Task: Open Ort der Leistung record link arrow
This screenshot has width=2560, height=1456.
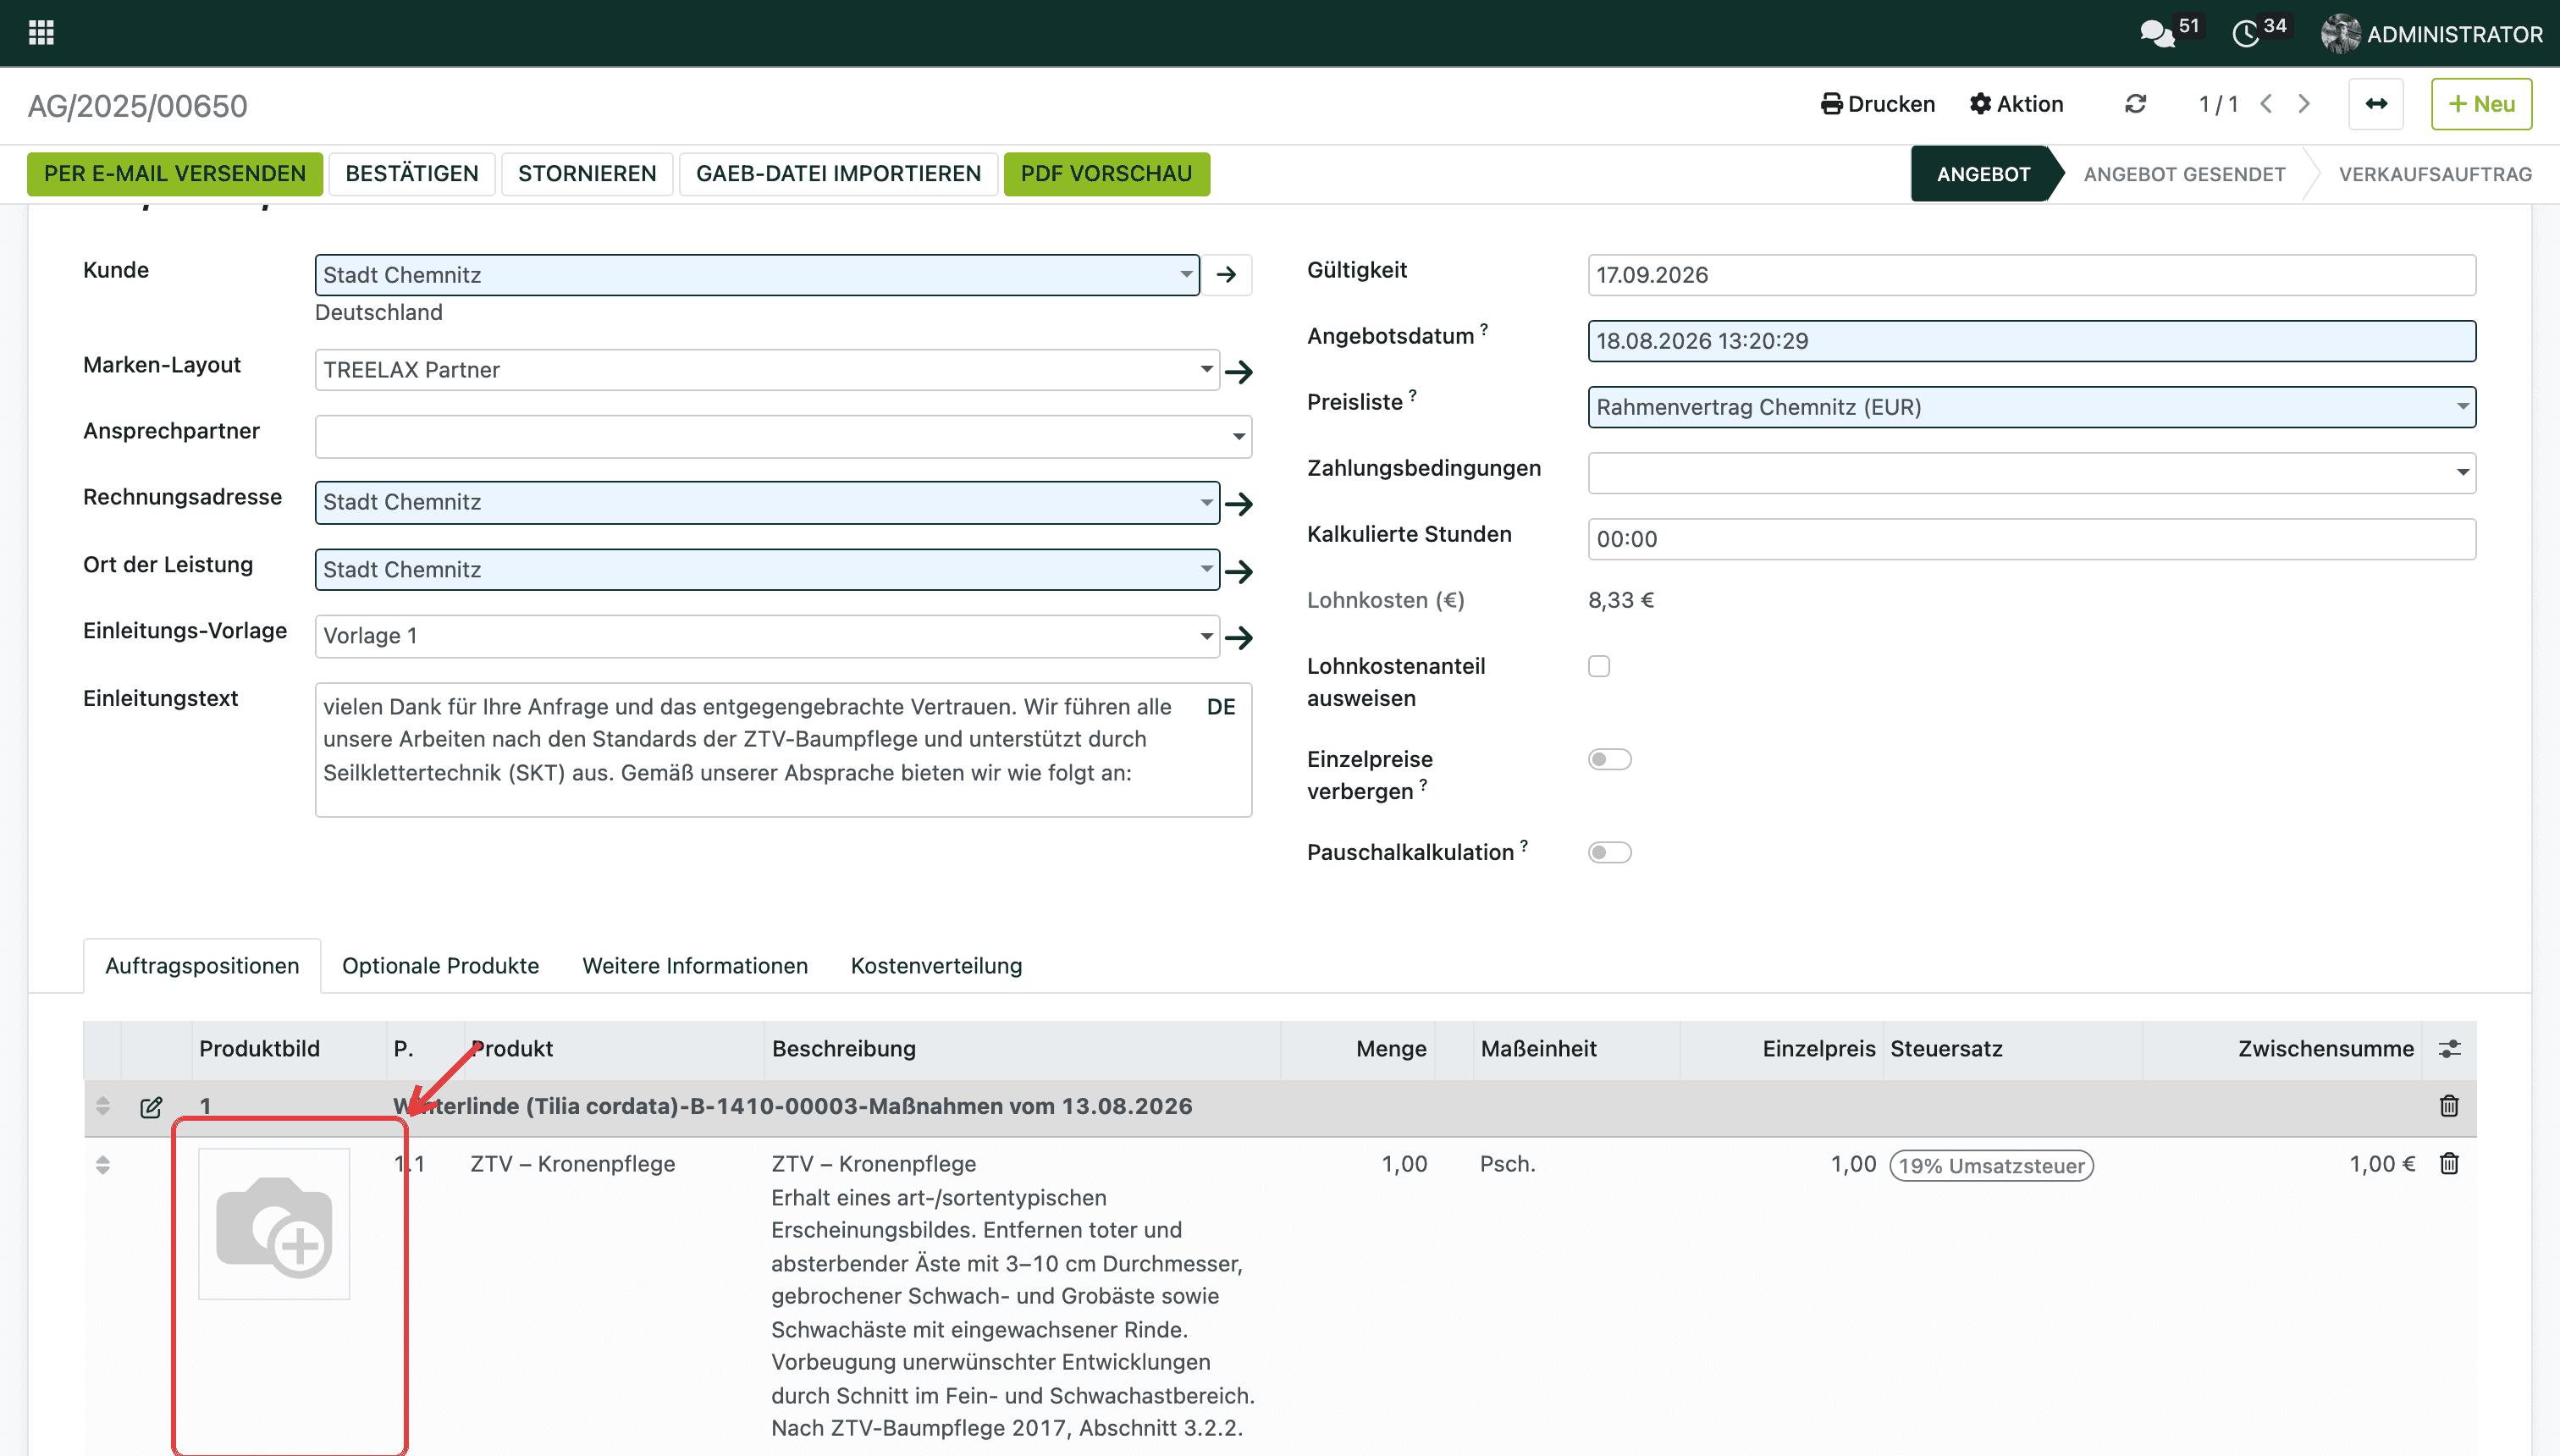Action: [x=1239, y=572]
